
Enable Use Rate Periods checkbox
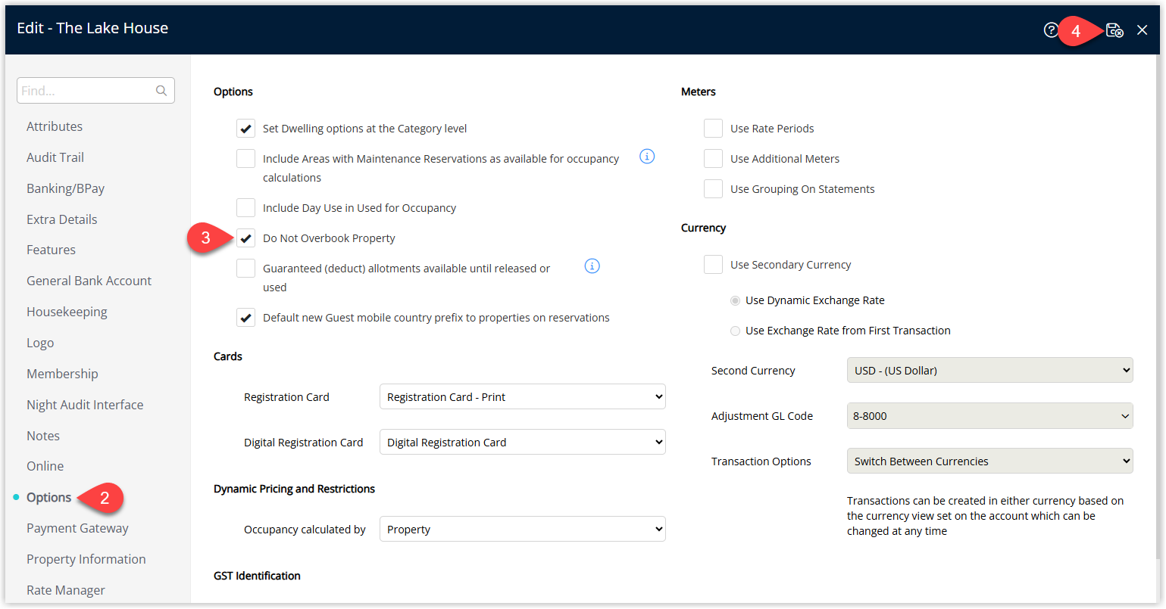click(713, 129)
